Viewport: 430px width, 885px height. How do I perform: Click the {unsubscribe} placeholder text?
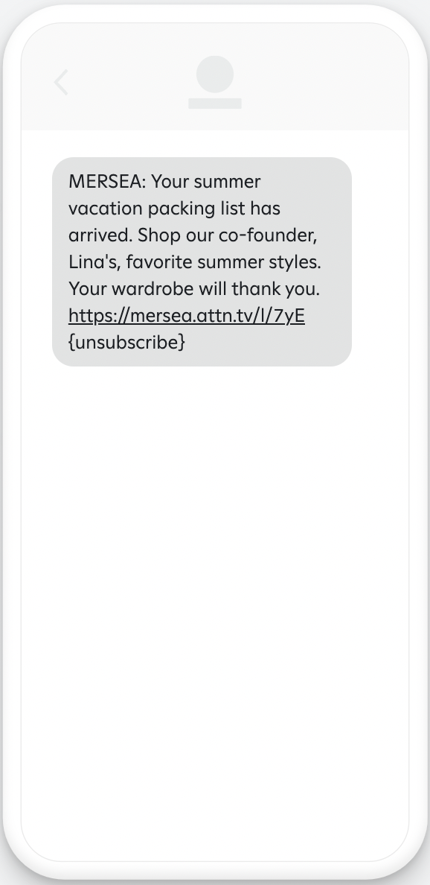click(x=126, y=342)
